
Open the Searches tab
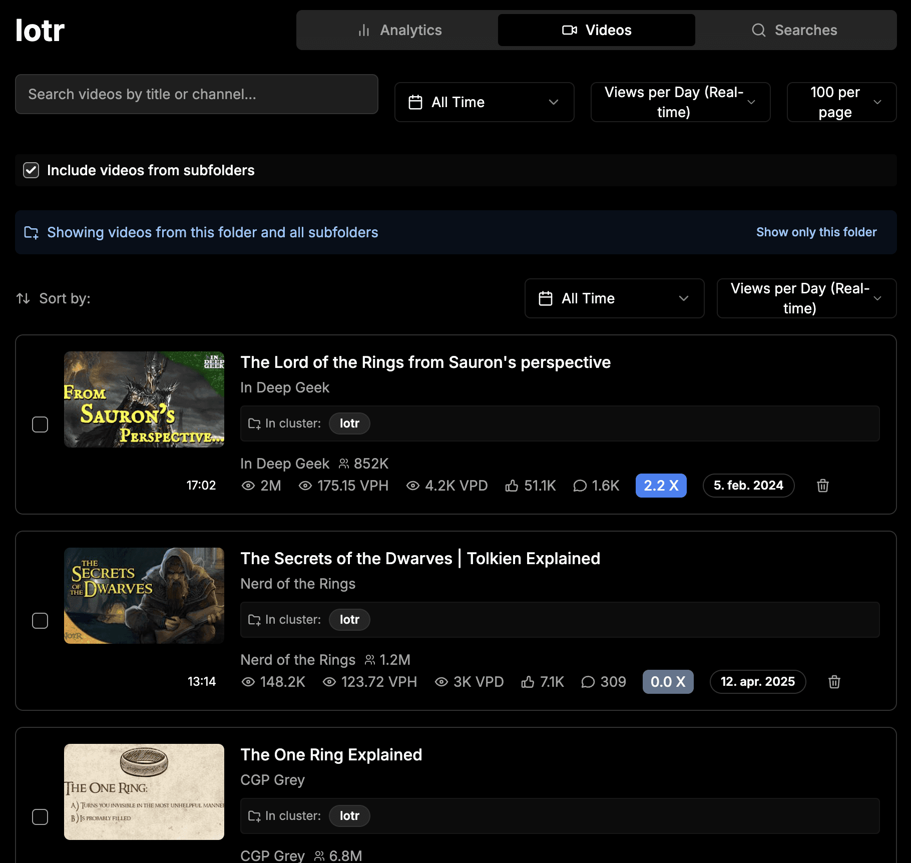click(794, 30)
